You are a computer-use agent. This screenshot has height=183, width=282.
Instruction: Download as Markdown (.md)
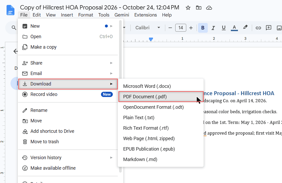pos(161,159)
